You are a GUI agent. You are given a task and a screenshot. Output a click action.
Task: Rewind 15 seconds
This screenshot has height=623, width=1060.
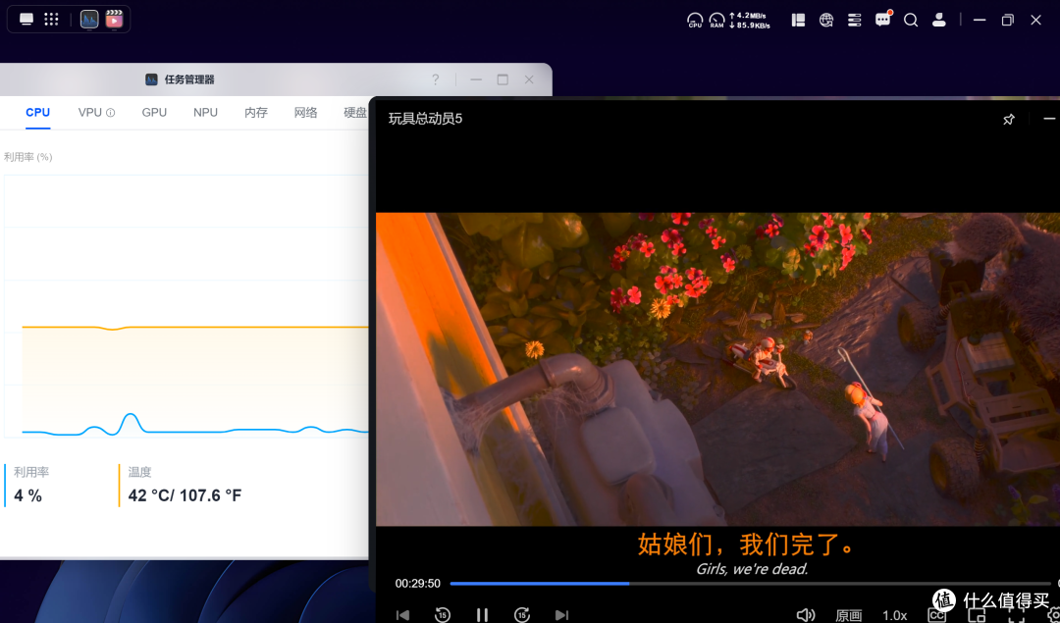tap(442, 614)
